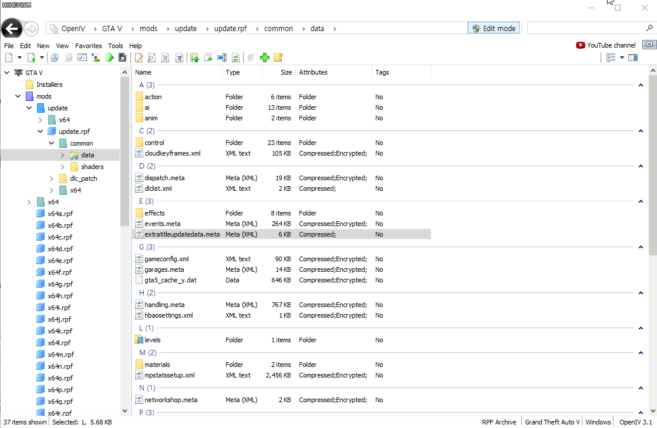The image size is (657, 428).
Task: Click GTA V in the address breadcrumb
Action: pos(112,29)
